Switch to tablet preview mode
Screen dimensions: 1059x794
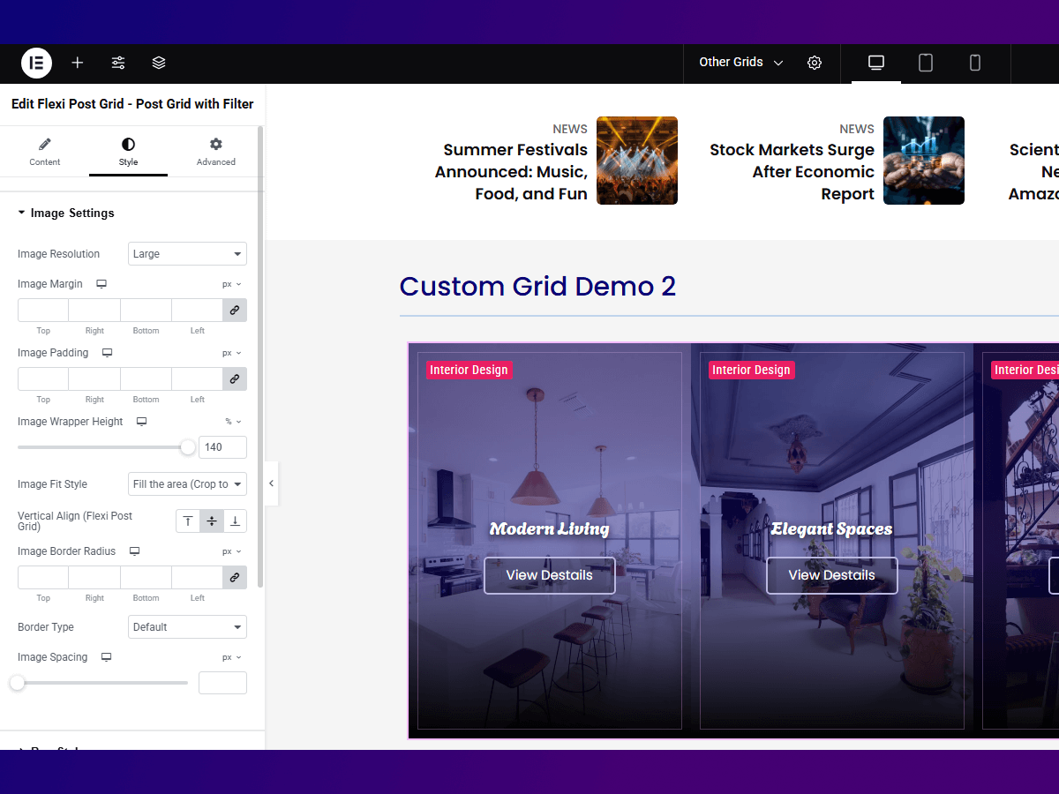pyautogui.click(x=926, y=63)
